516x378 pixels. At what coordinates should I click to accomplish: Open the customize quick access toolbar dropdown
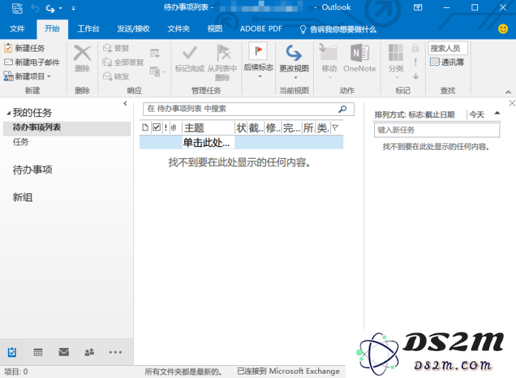point(73,9)
